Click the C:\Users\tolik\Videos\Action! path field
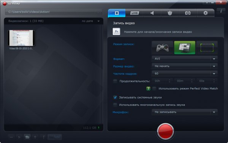 50,12
